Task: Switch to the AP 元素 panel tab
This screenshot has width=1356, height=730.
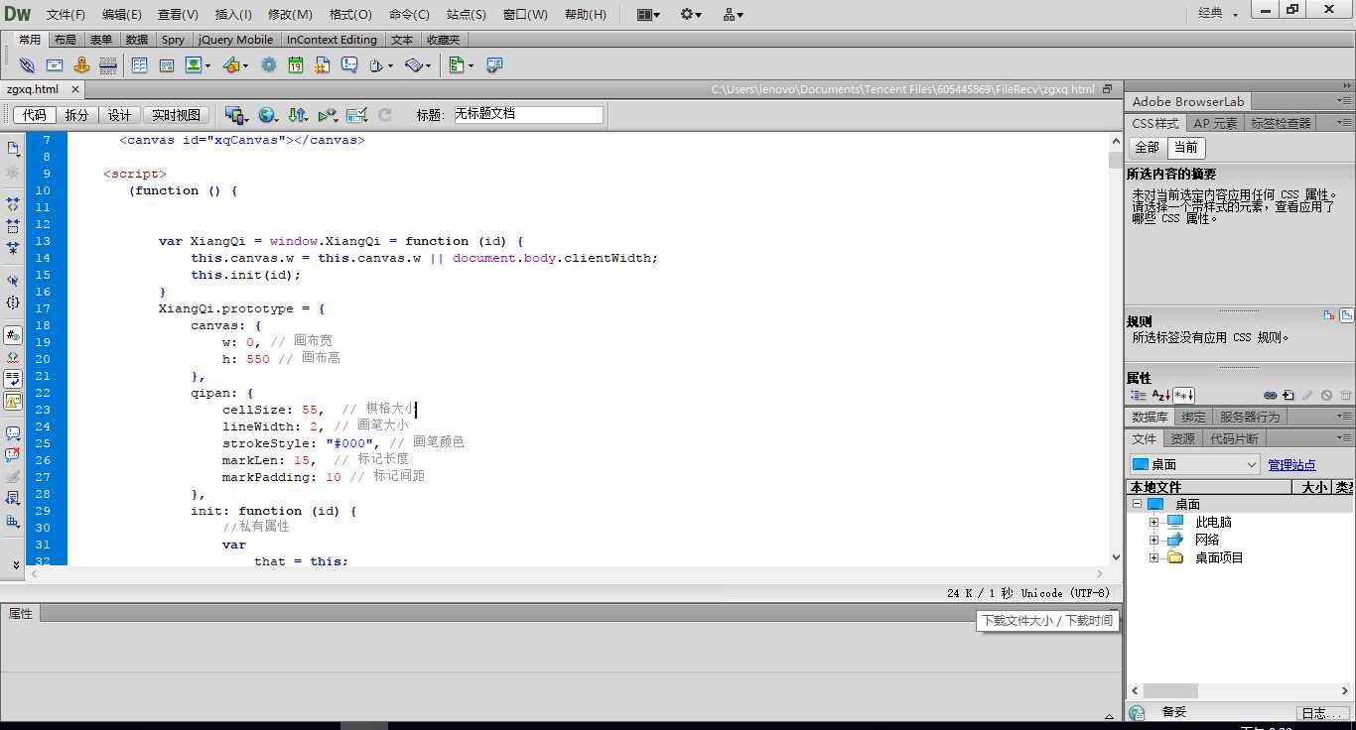Action: (1215, 123)
